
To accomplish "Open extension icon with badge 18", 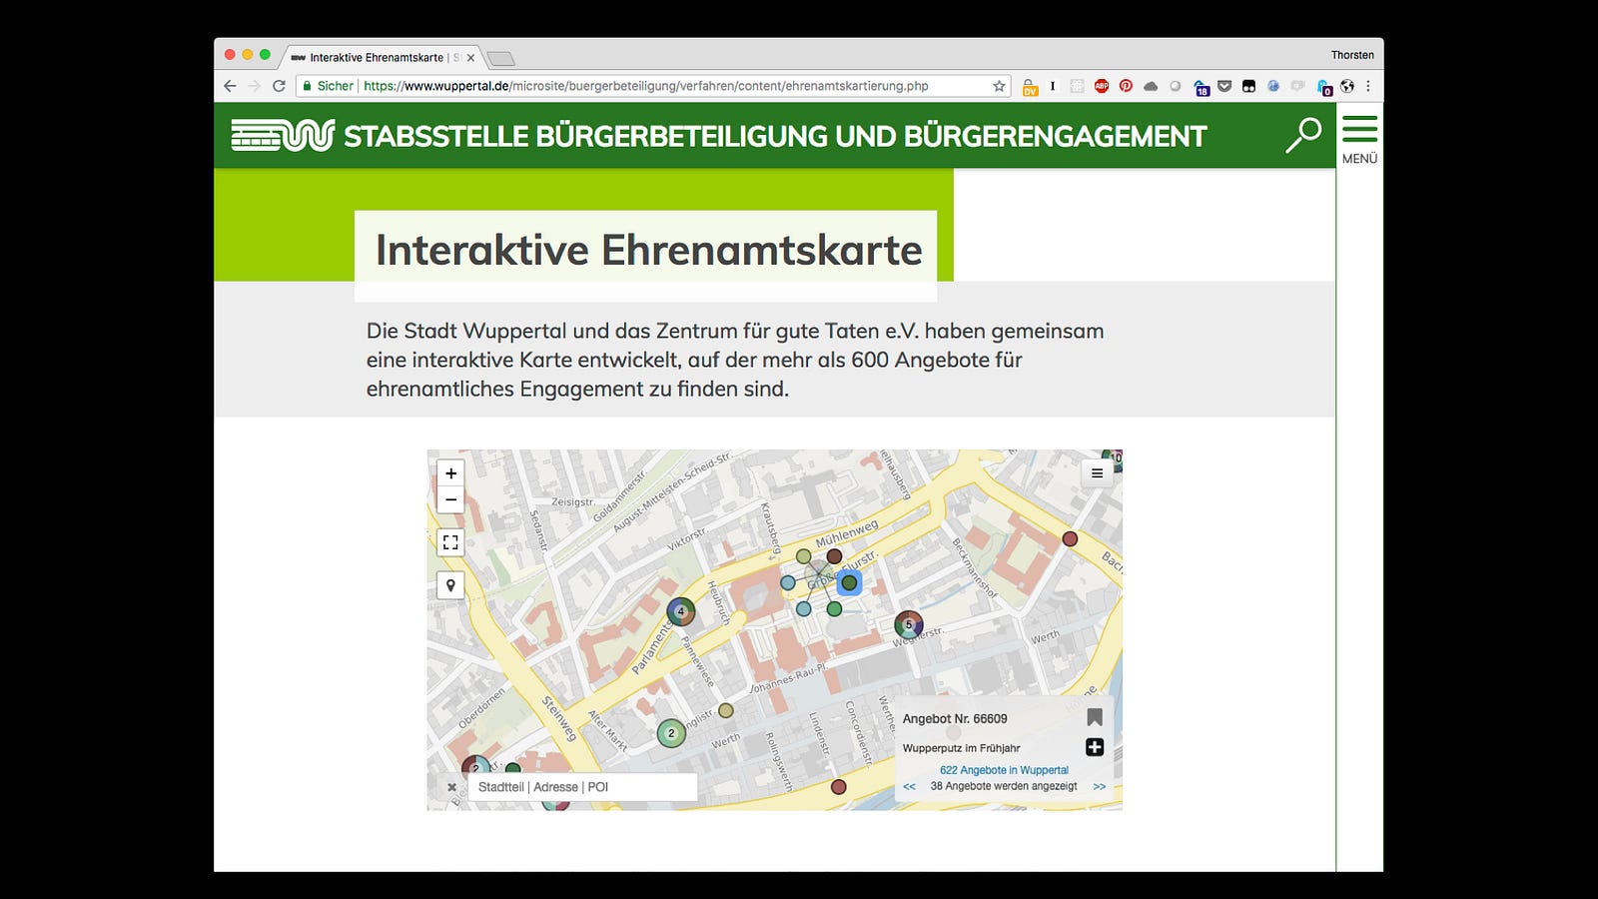I will tap(1200, 88).
